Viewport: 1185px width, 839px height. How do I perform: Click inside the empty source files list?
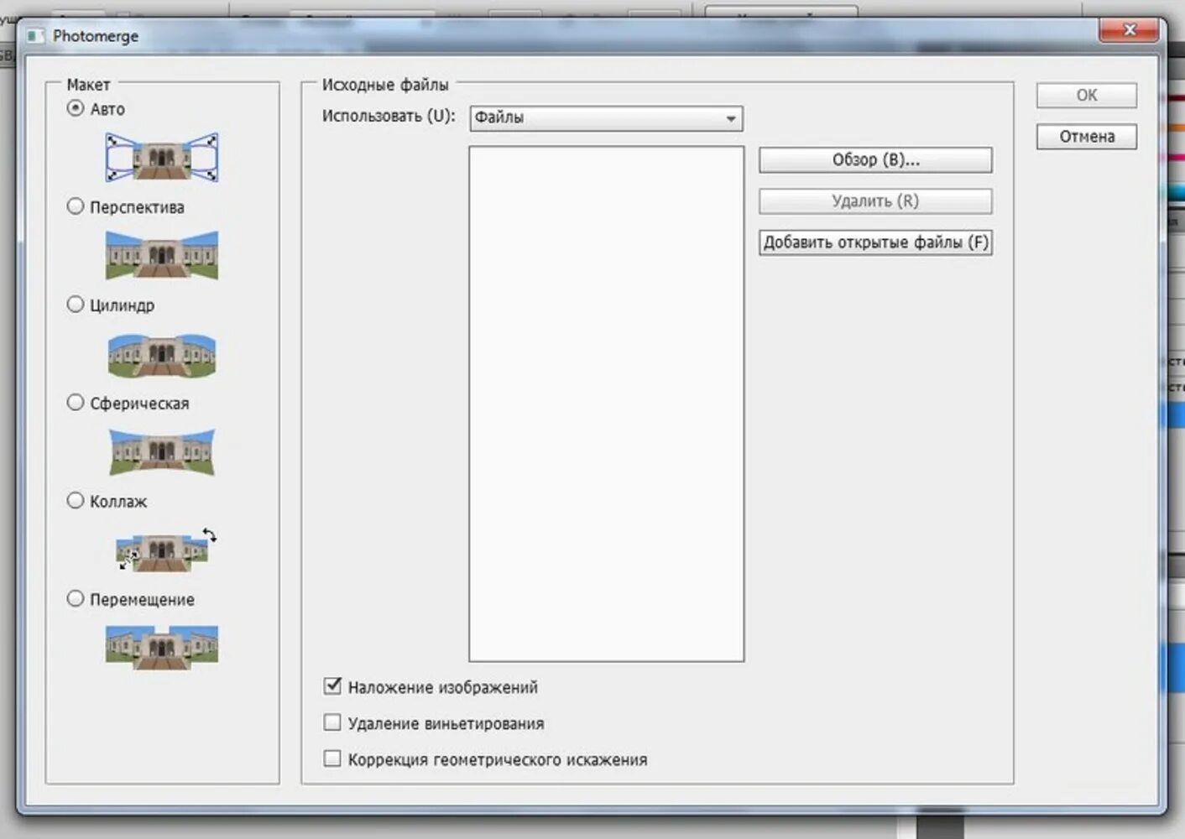coord(607,404)
